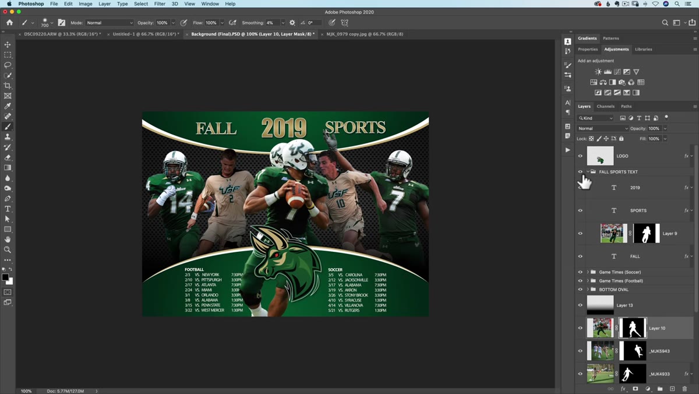Viewport: 699px width, 394px height.
Task: Hide the LOGO layer
Action: click(580, 156)
